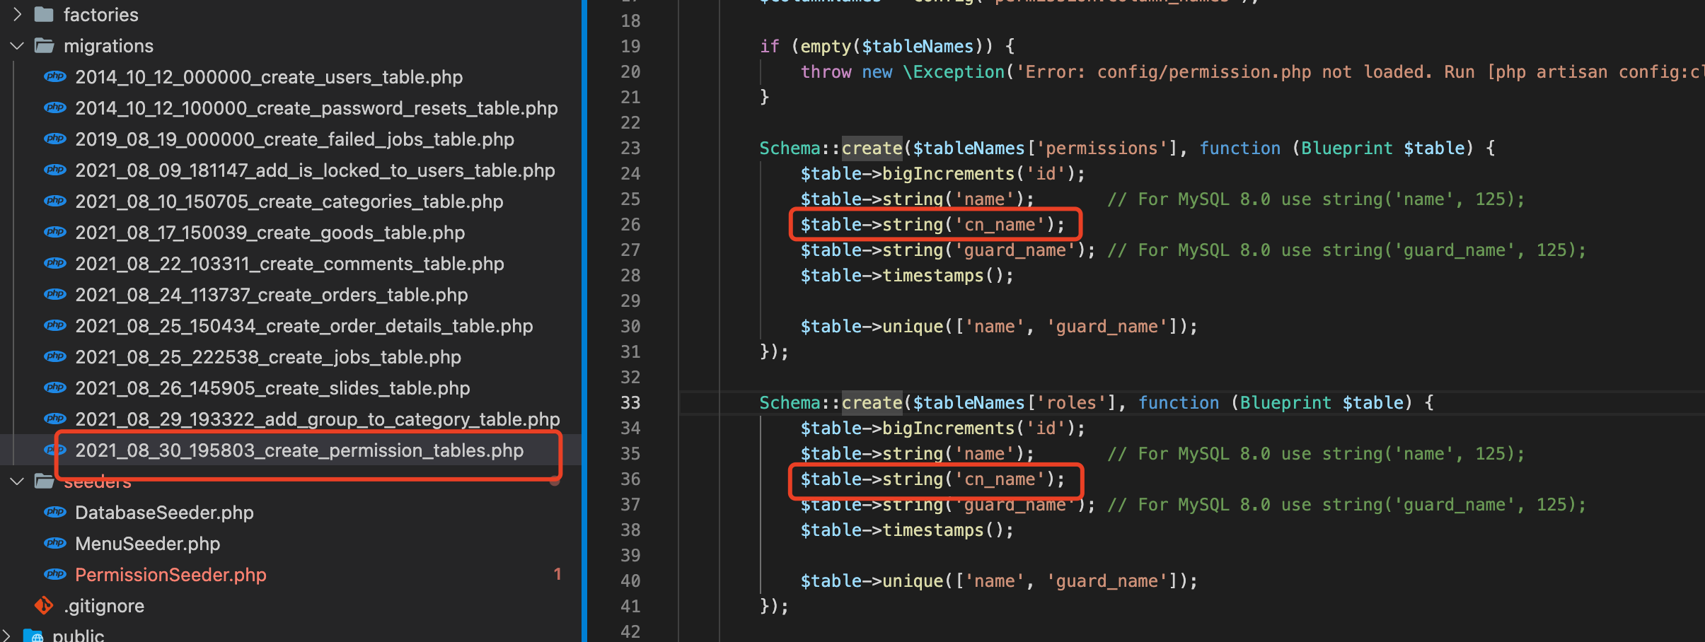Viewport: 1705px width, 642px height.
Task: Click PHP icon of PermissionSeeder.php
Action: point(55,575)
